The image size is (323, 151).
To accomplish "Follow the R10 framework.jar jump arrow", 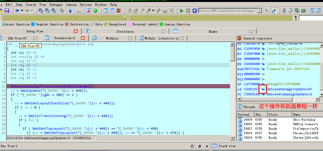I will point(263,69).
